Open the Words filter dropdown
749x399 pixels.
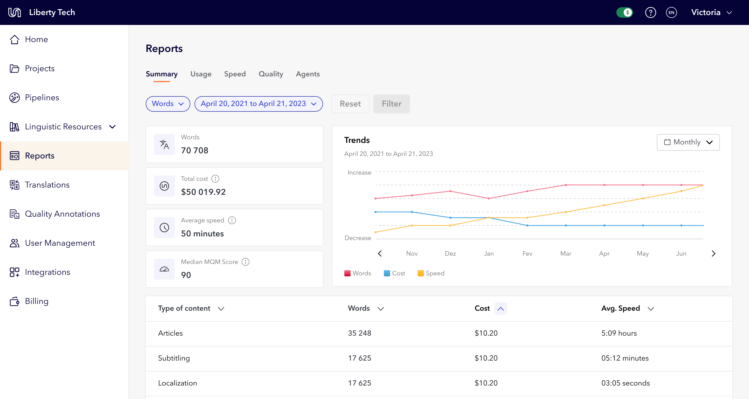click(x=168, y=104)
